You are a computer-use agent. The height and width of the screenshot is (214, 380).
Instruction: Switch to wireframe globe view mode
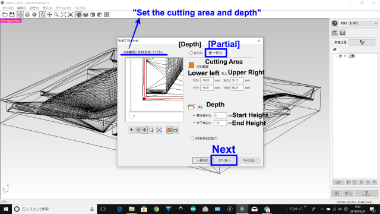[21, 14]
